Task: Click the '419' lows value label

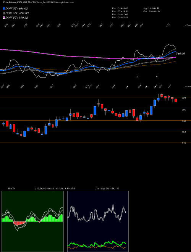Action: (x=170, y=86)
